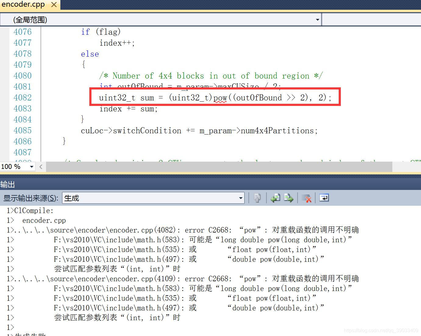
Task: Click the 输出 panel title
Action: (x=8, y=184)
